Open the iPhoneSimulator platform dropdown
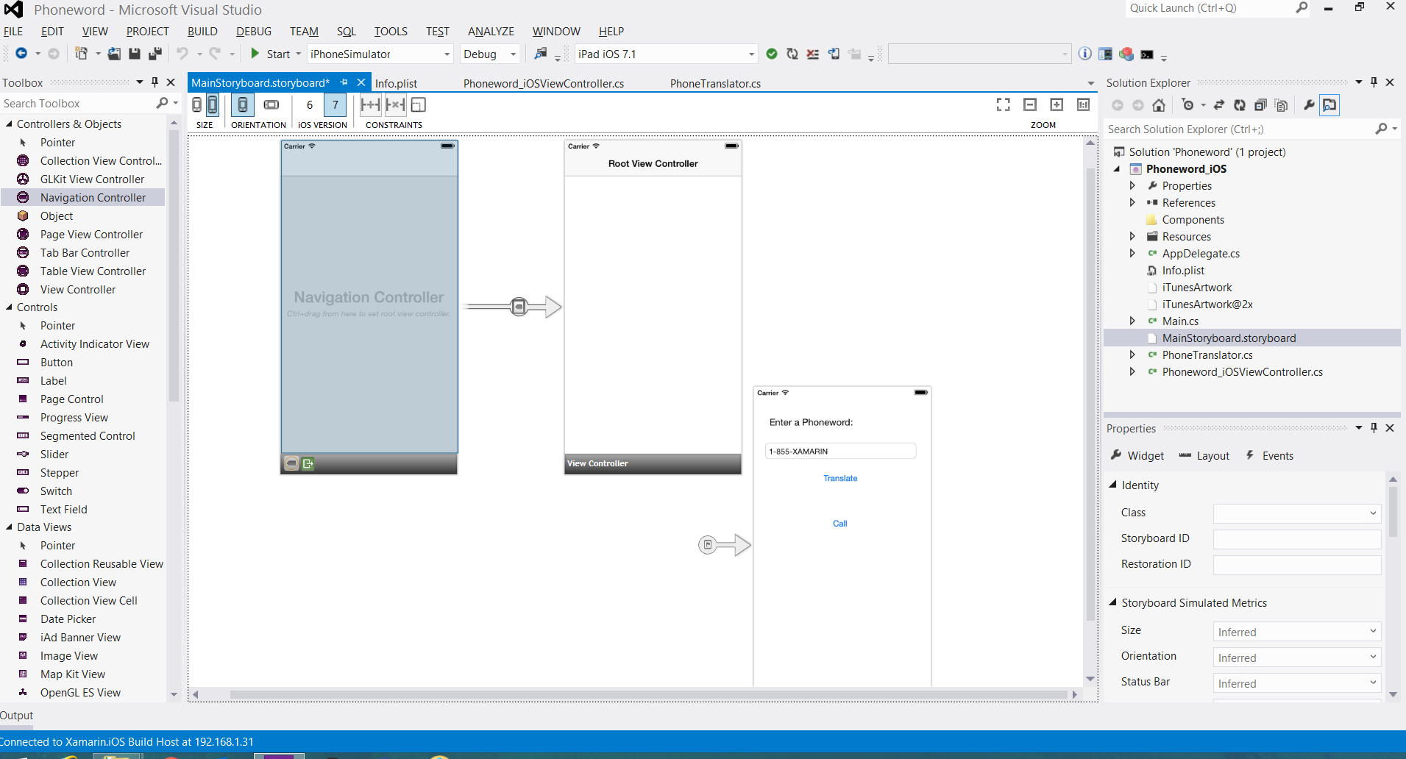Image resolution: width=1406 pixels, height=759 pixels. (446, 54)
